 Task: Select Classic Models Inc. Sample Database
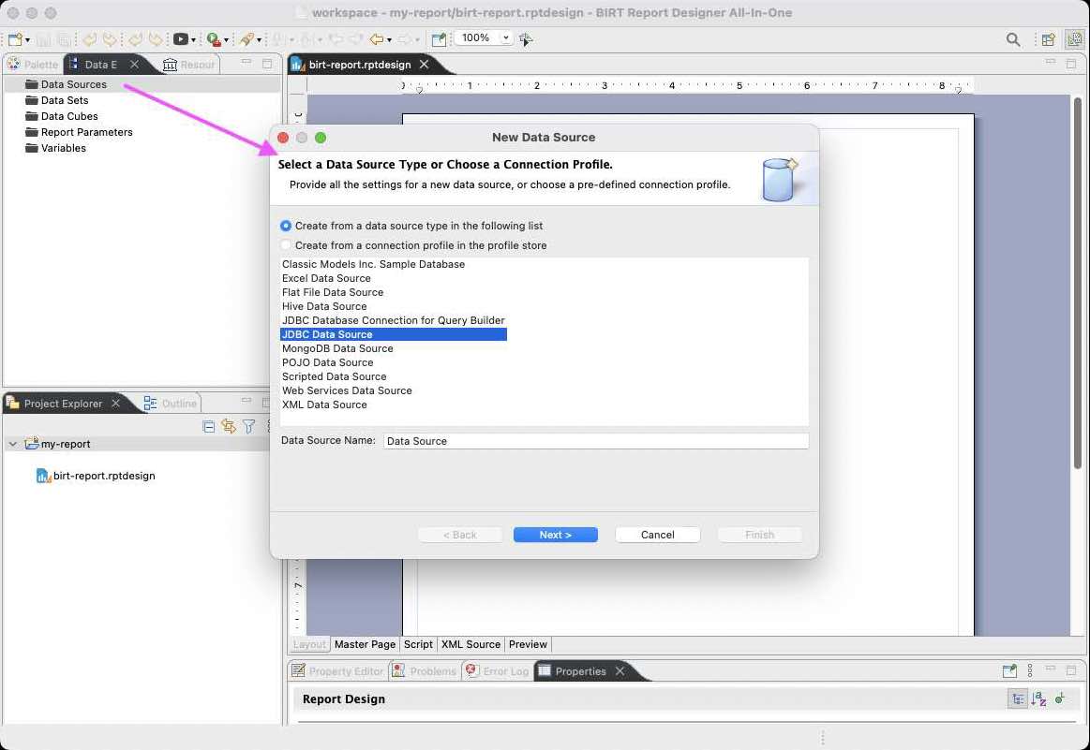pyautogui.click(x=373, y=264)
